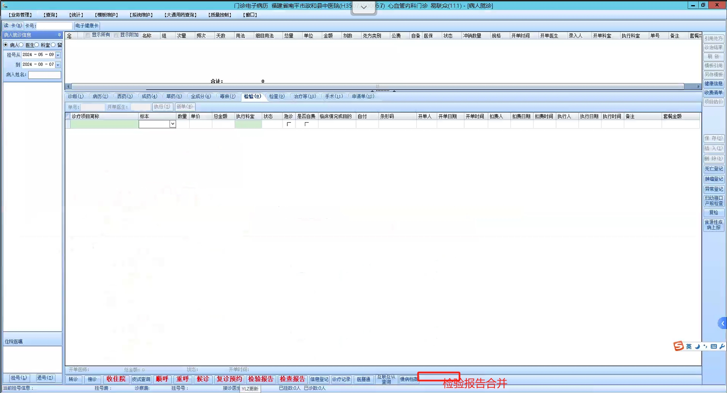This screenshot has width=727, height=393.
Task: Click the 电子健康卡 button
Action: click(x=87, y=26)
